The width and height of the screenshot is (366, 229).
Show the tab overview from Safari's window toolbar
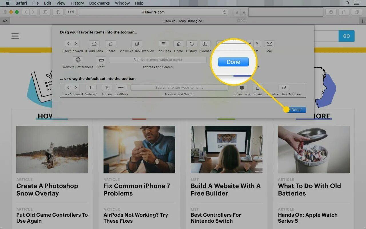coord(357,12)
